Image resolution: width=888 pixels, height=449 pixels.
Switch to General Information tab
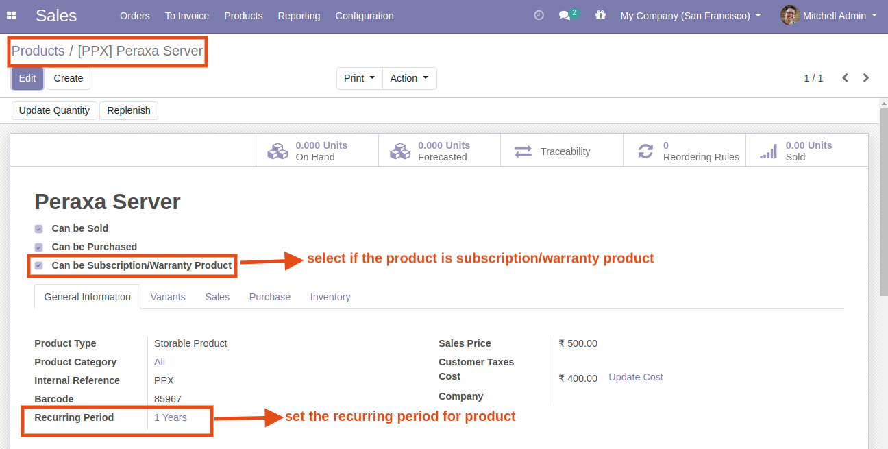pyautogui.click(x=88, y=297)
